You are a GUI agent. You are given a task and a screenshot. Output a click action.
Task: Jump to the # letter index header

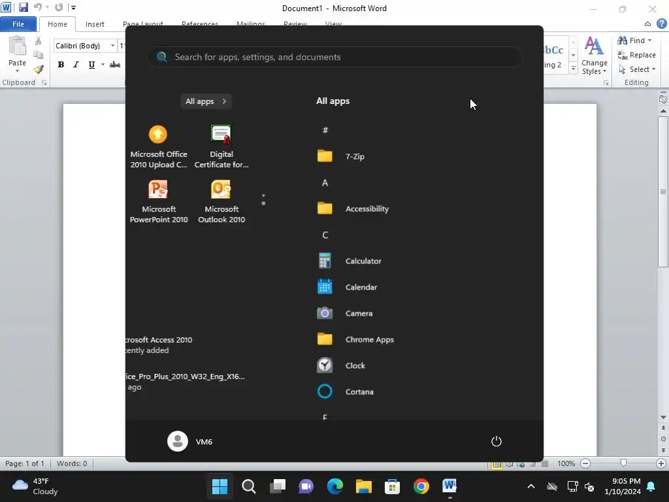click(x=325, y=130)
